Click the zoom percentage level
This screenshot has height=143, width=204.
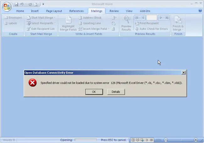[x=158, y=140]
